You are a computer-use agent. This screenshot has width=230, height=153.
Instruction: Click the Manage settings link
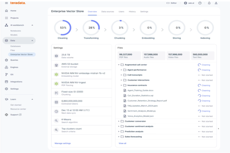63,143
